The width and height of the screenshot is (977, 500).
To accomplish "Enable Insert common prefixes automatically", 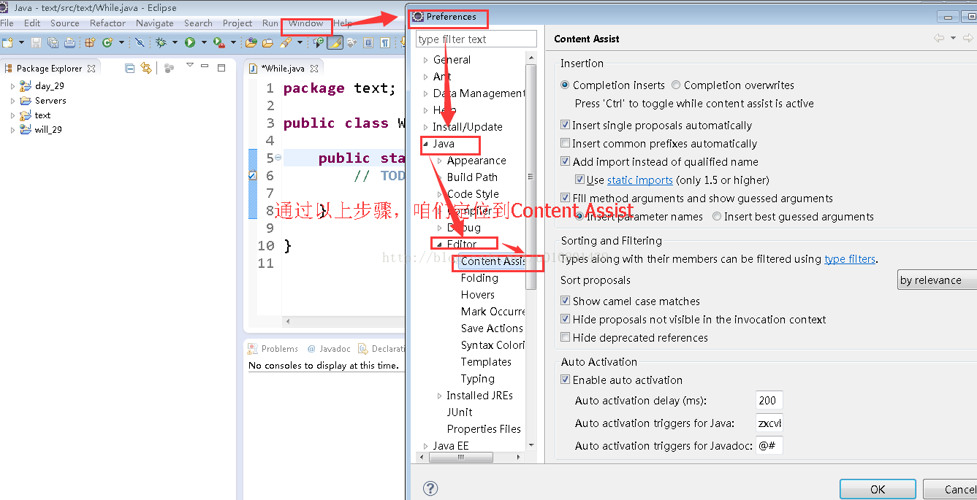I will click(565, 144).
